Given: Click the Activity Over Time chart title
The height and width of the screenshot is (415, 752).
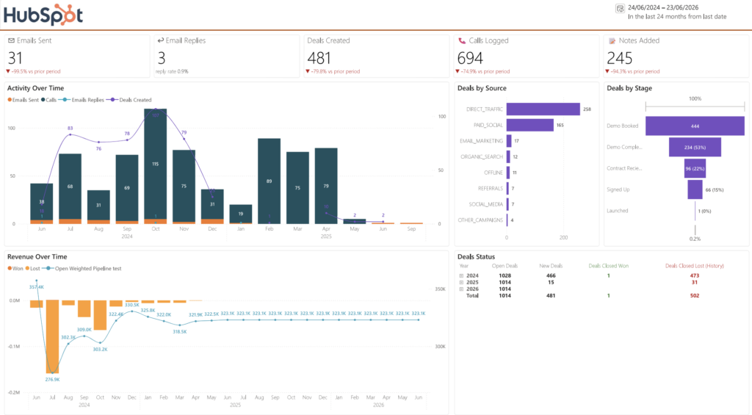Looking at the screenshot, I should pos(35,88).
